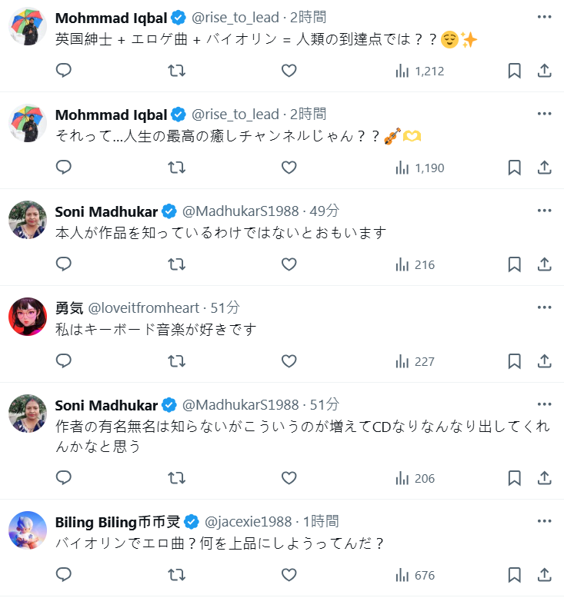Reply to the first Mohmmad Iqbal tweet
This screenshot has width=564, height=598.
65,71
